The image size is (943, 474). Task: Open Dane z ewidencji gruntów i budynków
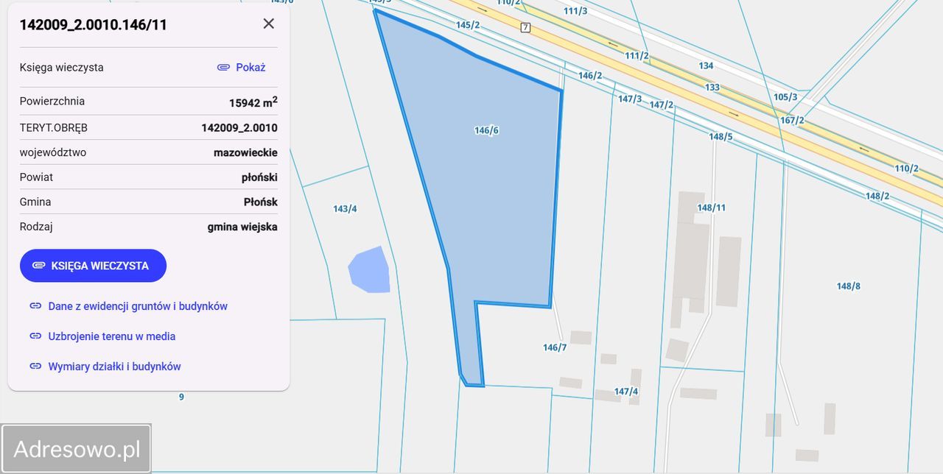137,306
